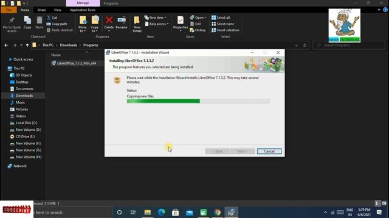This screenshot has width=389, height=218.
Task: Cancel the LibreOffice installation
Action: (x=269, y=151)
